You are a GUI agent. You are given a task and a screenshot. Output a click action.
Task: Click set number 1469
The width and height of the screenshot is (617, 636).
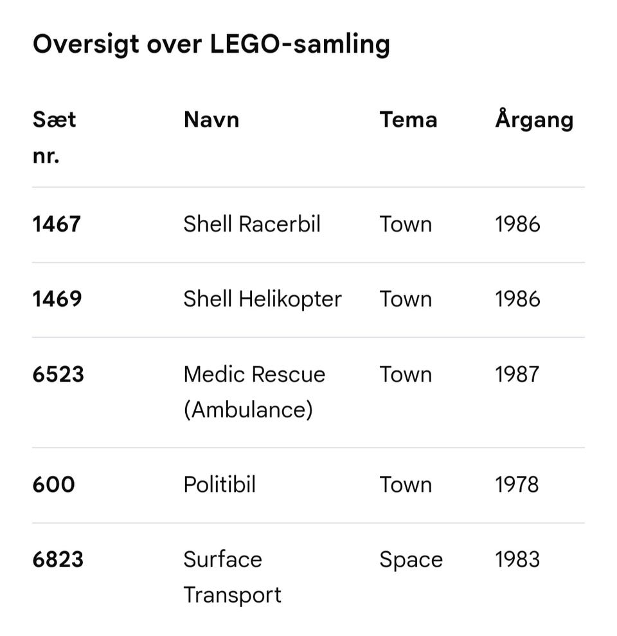pos(57,299)
